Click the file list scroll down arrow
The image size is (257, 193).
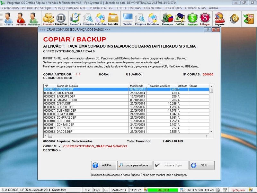(211, 132)
